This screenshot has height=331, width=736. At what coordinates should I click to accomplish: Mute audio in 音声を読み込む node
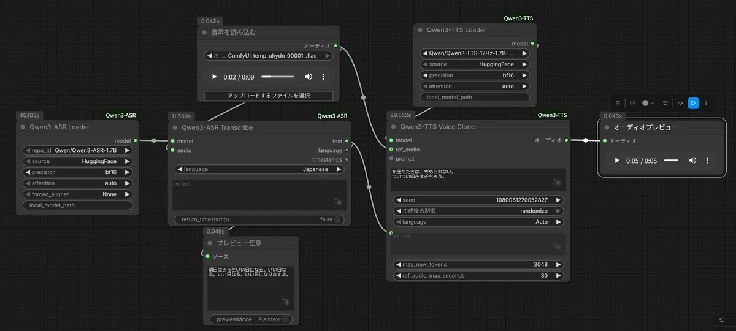pyautogui.click(x=309, y=77)
